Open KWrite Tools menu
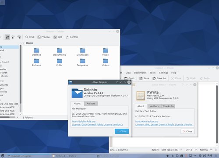Image resolution: width=219 pixels, height=158 pixels. (152, 73)
